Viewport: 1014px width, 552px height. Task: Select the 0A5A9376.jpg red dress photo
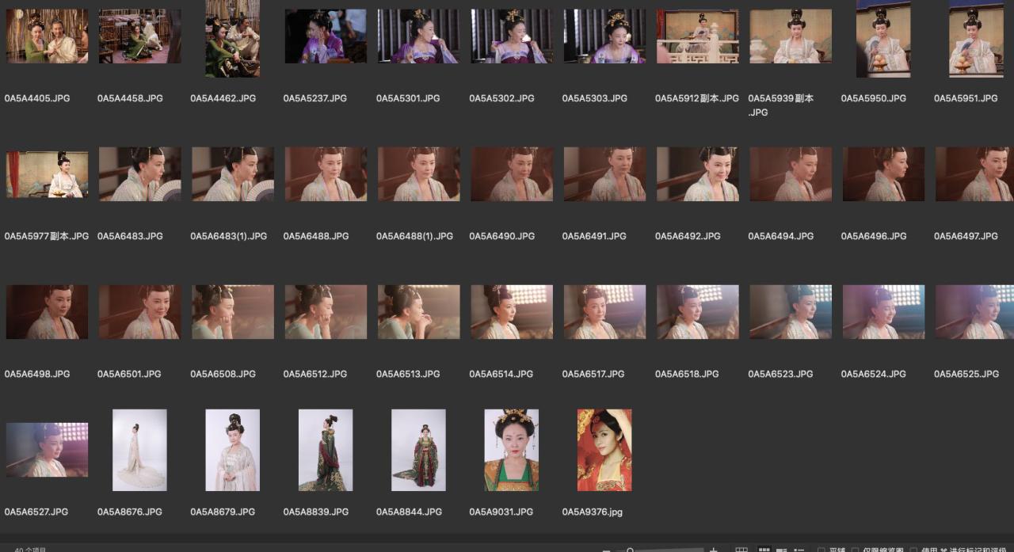(604, 450)
